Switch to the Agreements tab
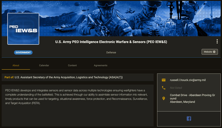The image size is (222, 128). (x=100, y=66)
